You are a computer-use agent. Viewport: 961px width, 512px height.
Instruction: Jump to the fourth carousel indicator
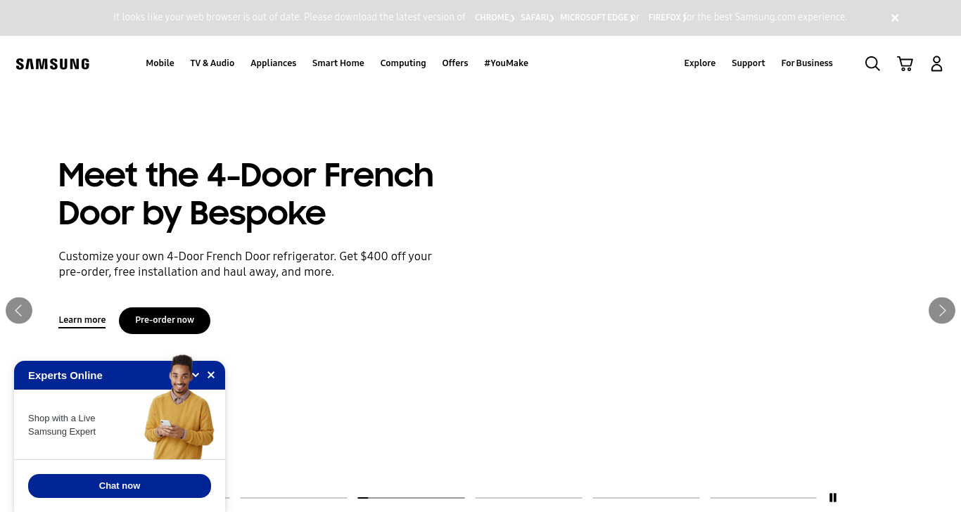point(528,497)
